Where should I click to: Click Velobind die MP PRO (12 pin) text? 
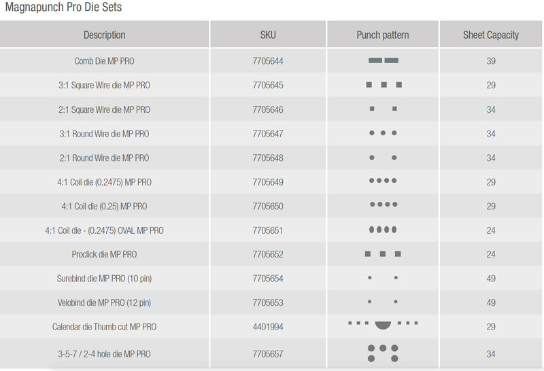tap(104, 302)
